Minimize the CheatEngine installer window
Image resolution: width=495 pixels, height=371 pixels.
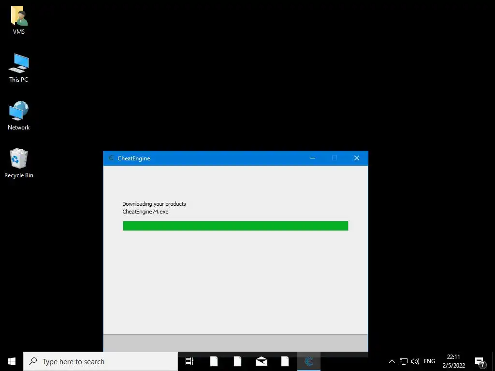click(x=313, y=158)
